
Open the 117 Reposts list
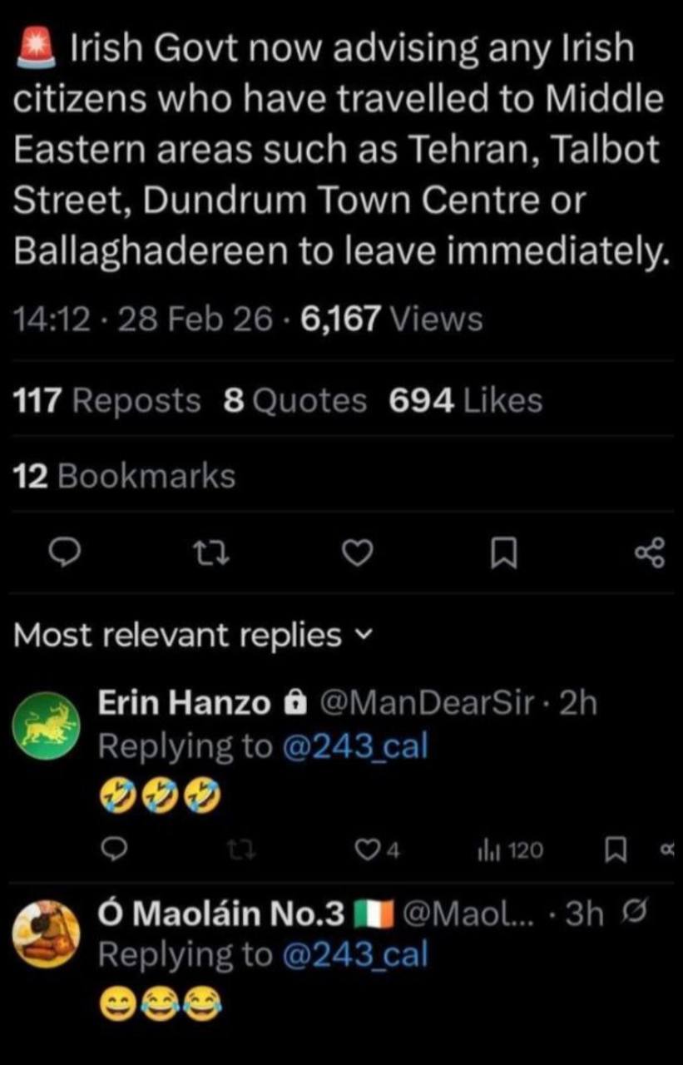click(x=107, y=401)
